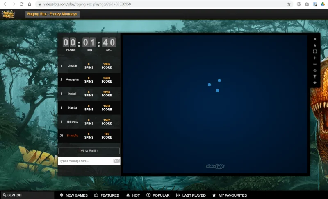The width and height of the screenshot is (328, 199).
Task: Go forward in browser
Action: tap(14, 4)
